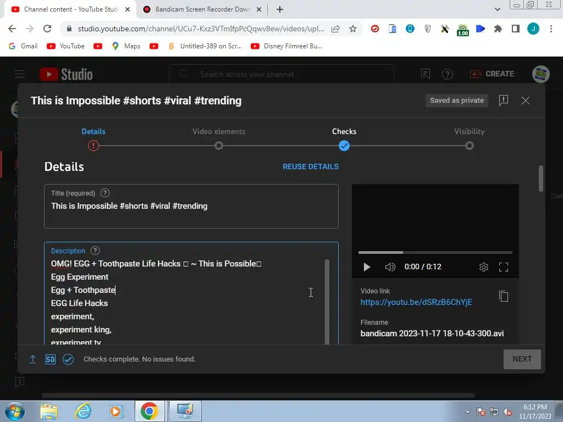This screenshot has width=563, height=422.
Task: Click the send feedback icon in upload dialog
Action: click(504, 101)
